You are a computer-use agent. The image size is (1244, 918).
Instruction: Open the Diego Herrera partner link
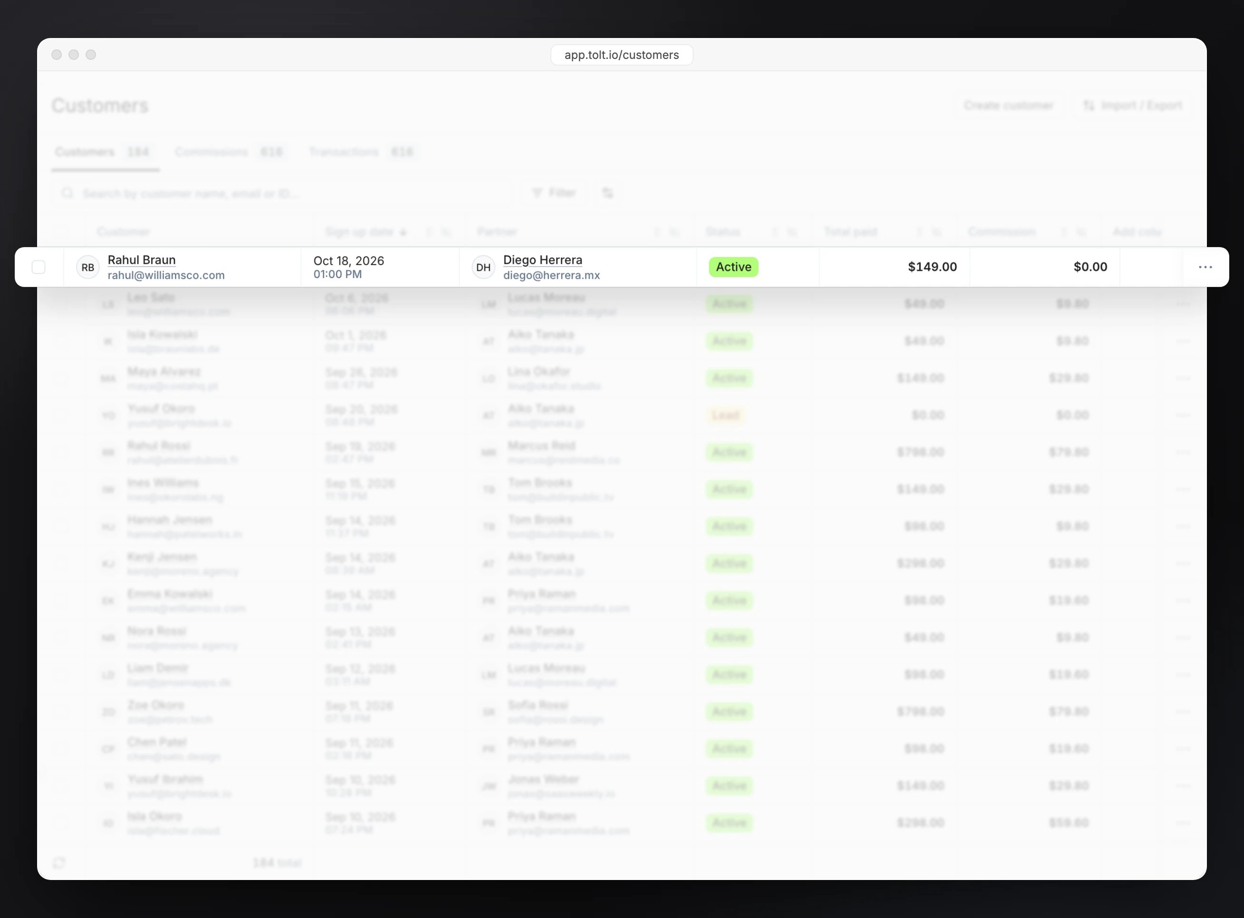(x=542, y=260)
